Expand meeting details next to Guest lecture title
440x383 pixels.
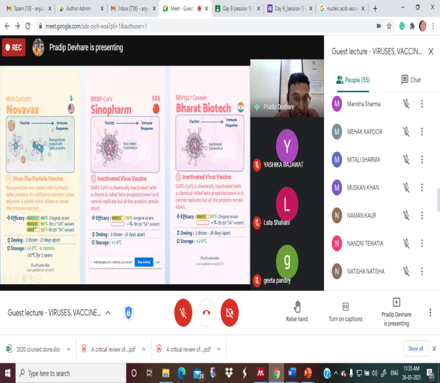pos(110,313)
